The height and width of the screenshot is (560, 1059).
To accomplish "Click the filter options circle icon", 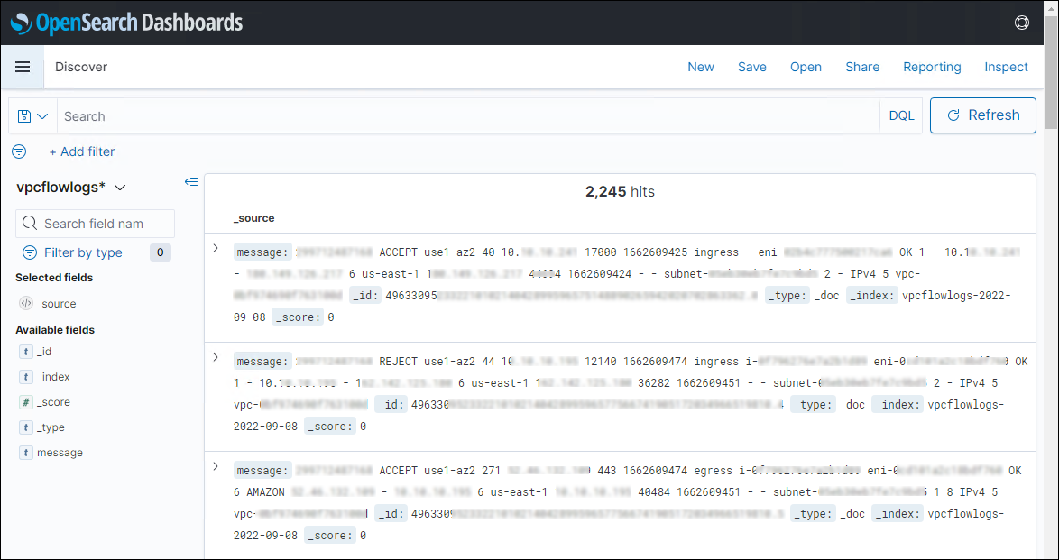I will pyautogui.click(x=19, y=151).
